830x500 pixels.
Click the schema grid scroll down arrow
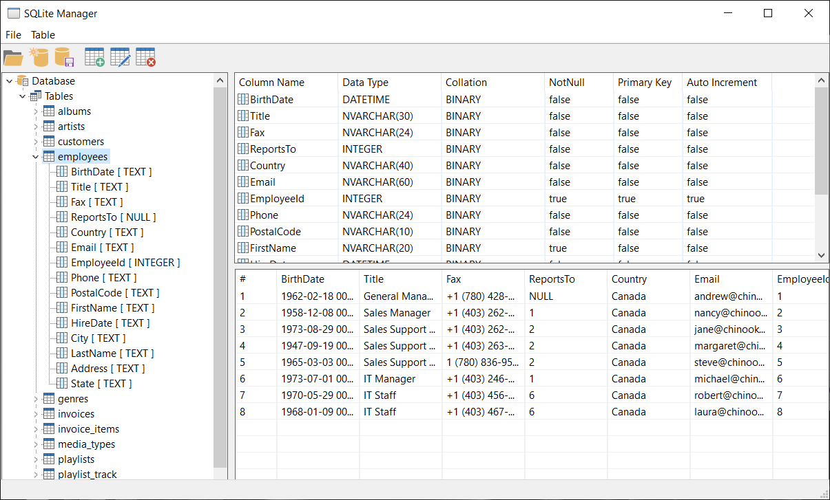(x=822, y=255)
